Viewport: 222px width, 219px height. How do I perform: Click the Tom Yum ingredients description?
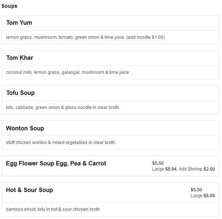coord(85,37)
